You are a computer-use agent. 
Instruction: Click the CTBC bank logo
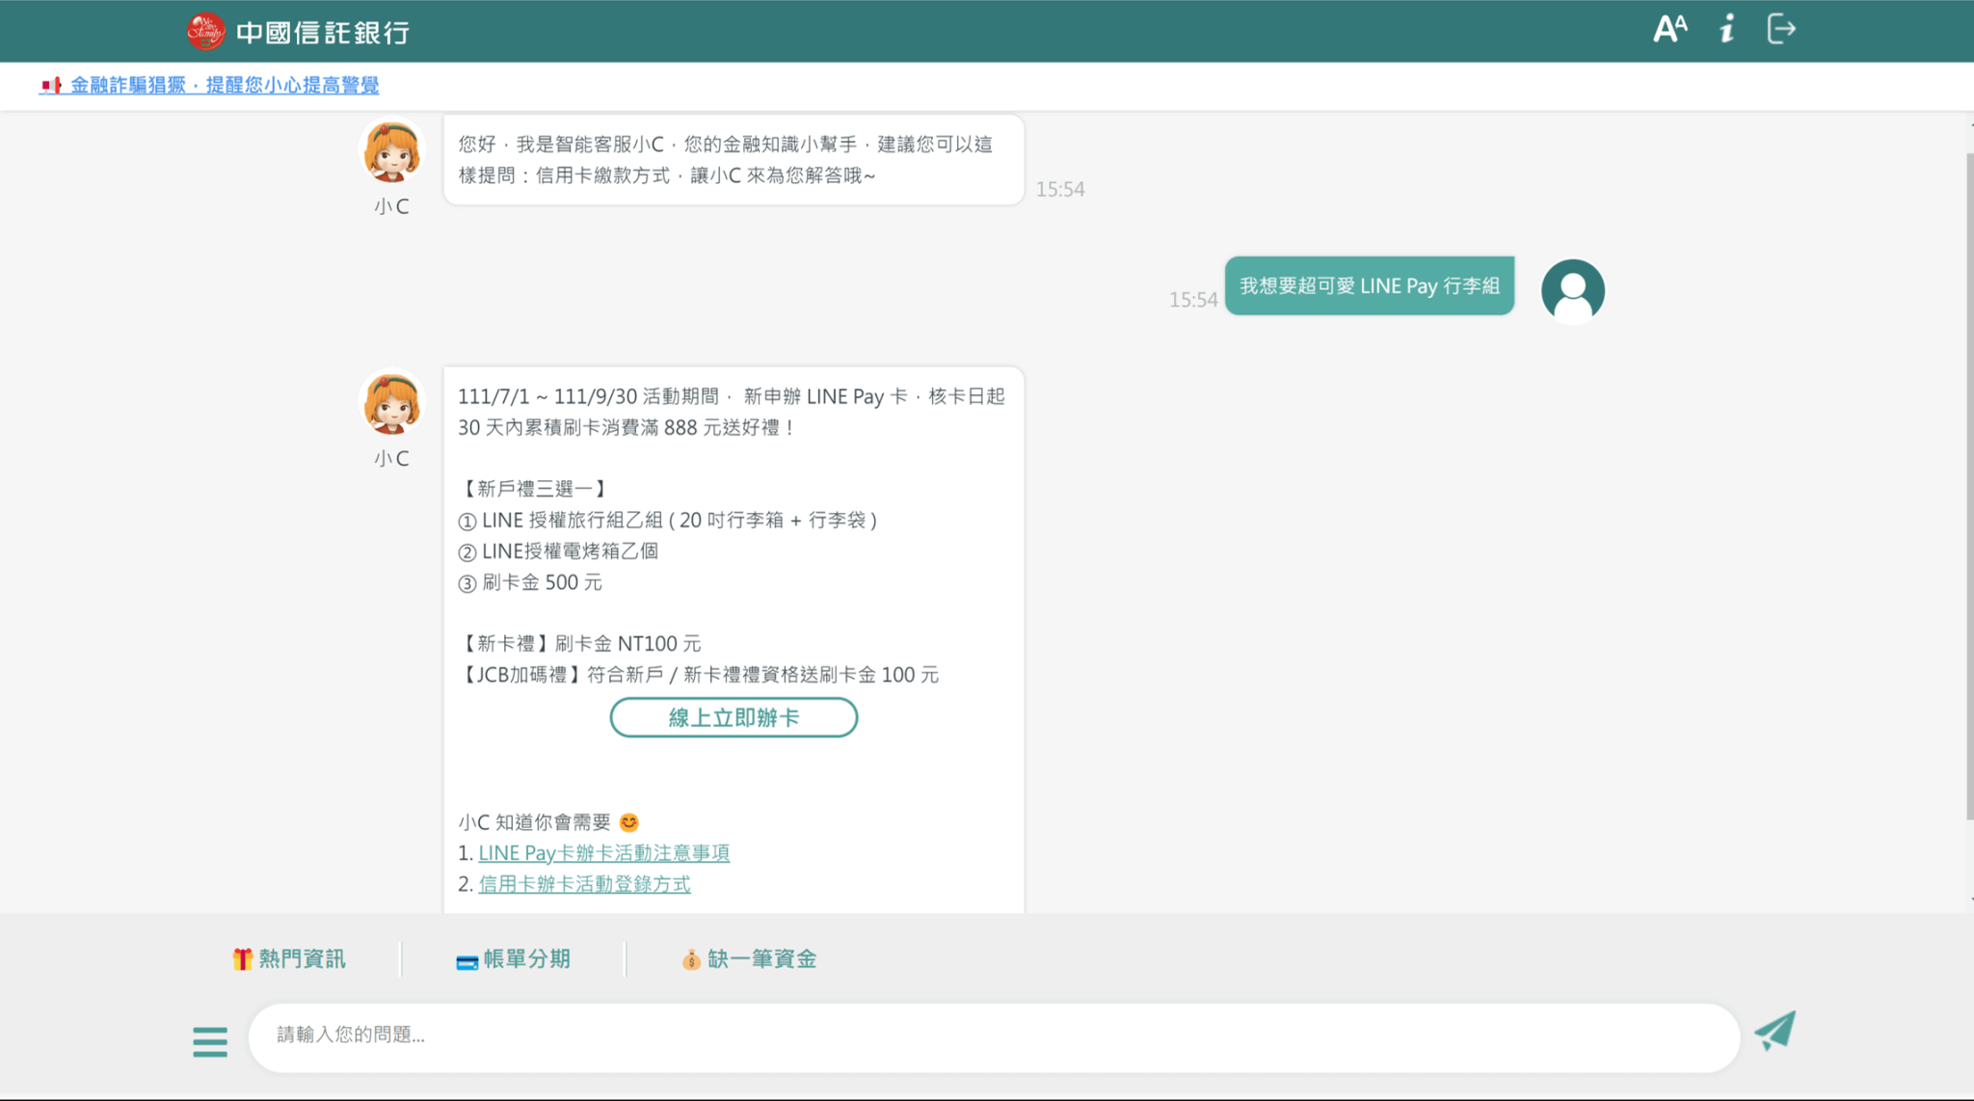298,32
